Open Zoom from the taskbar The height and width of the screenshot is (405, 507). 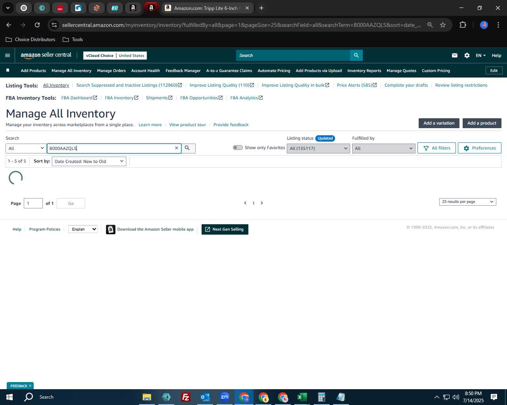click(225, 397)
